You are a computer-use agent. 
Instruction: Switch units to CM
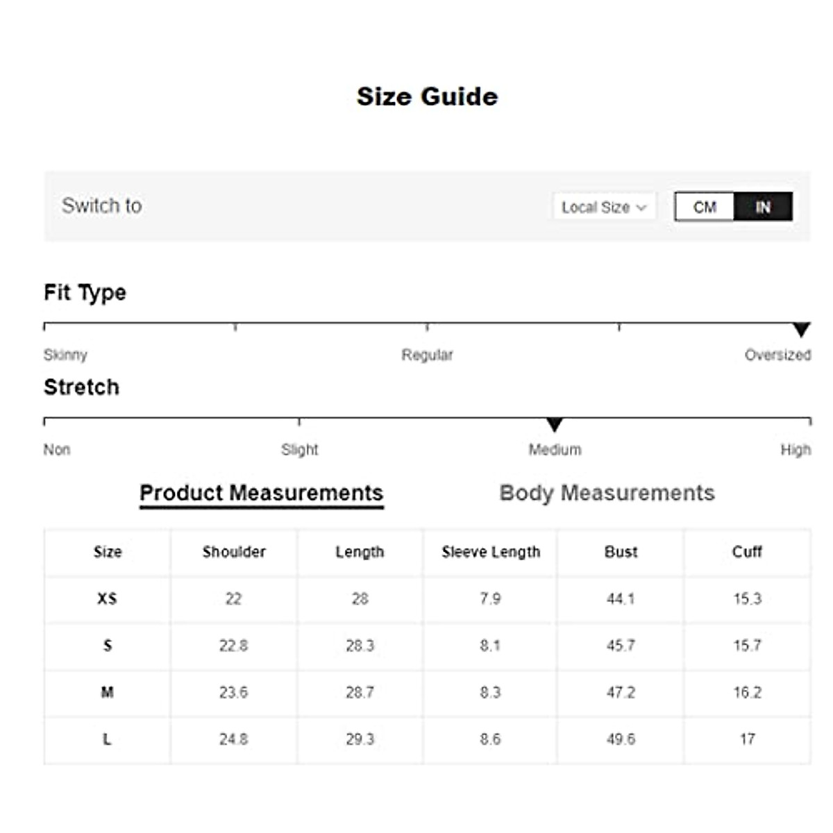tap(704, 207)
